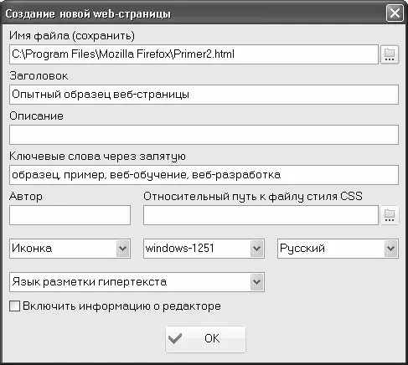The height and width of the screenshot is (365, 408).
Task: Browse for file name save location
Action: click(390, 54)
